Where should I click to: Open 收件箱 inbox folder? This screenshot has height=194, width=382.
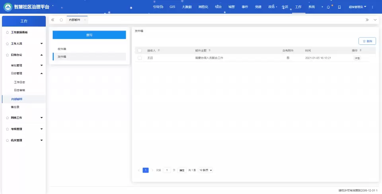tap(62, 49)
